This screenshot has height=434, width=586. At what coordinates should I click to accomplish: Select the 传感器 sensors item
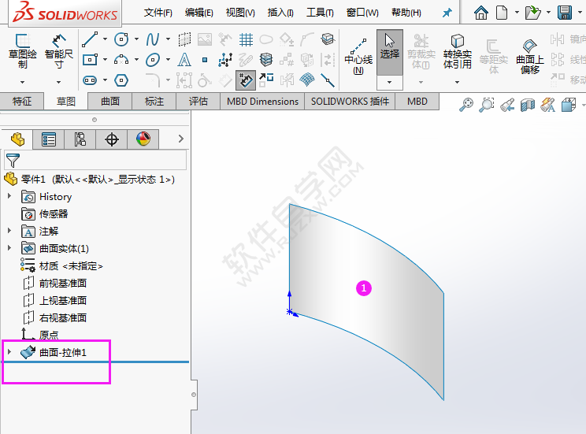54,213
